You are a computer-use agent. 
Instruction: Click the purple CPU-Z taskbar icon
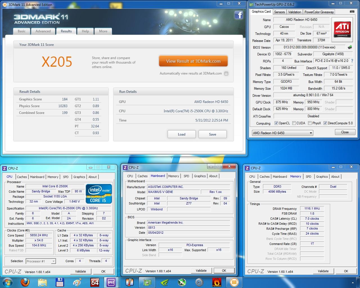(x=111, y=282)
